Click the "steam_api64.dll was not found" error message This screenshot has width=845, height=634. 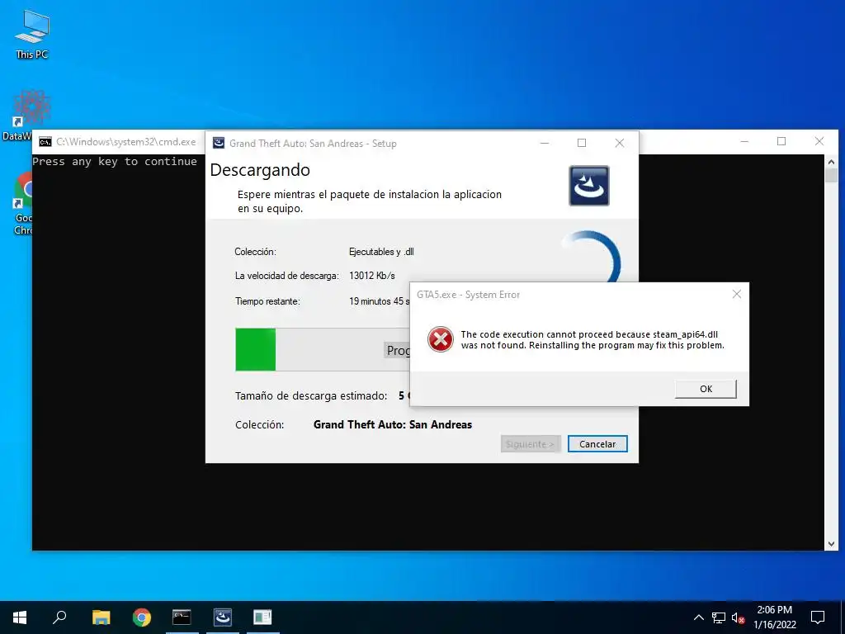click(592, 339)
